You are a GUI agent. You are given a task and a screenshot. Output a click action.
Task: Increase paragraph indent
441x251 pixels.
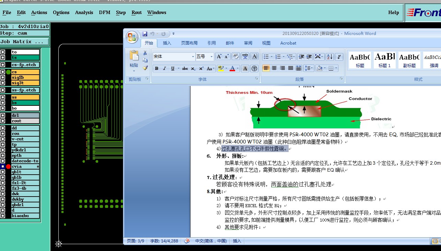pyautogui.click(x=309, y=57)
